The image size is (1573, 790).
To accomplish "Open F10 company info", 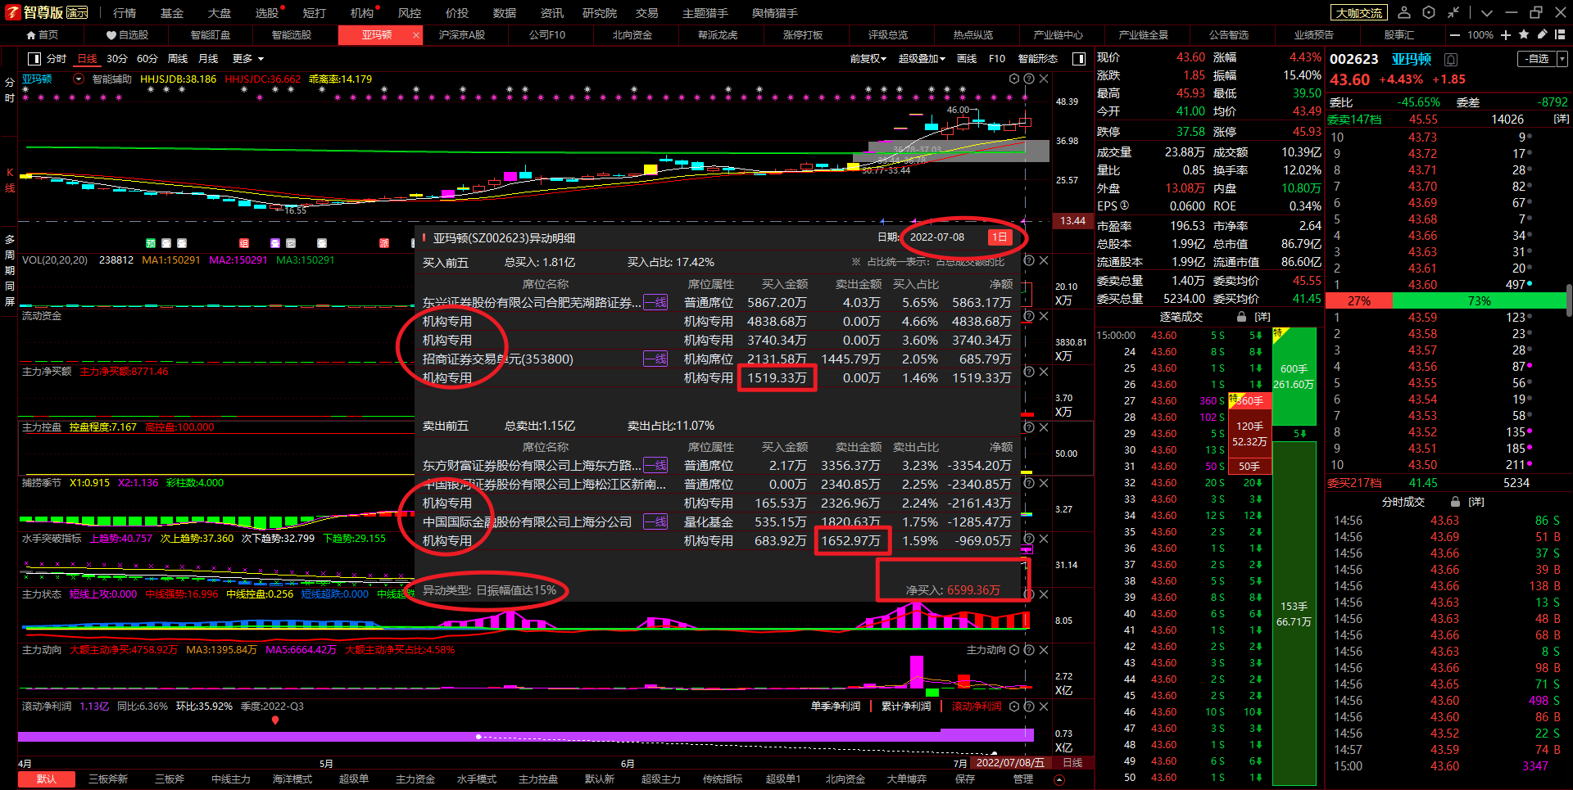I will tap(997, 59).
